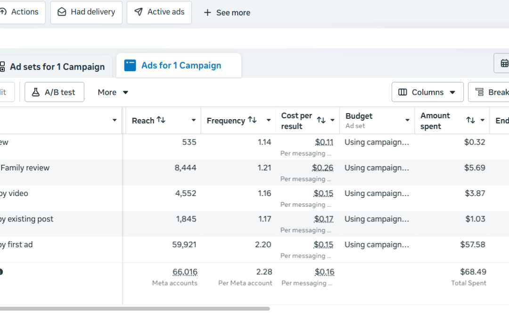Open the A/B test tool
509x318 pixels.
point(55,92)
